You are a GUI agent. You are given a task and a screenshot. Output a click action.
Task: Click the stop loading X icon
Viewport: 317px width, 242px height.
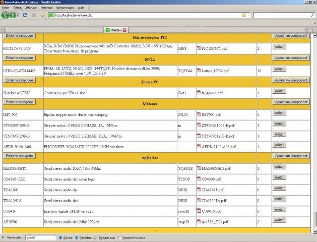pyautogui.click(x=34, y=15)
